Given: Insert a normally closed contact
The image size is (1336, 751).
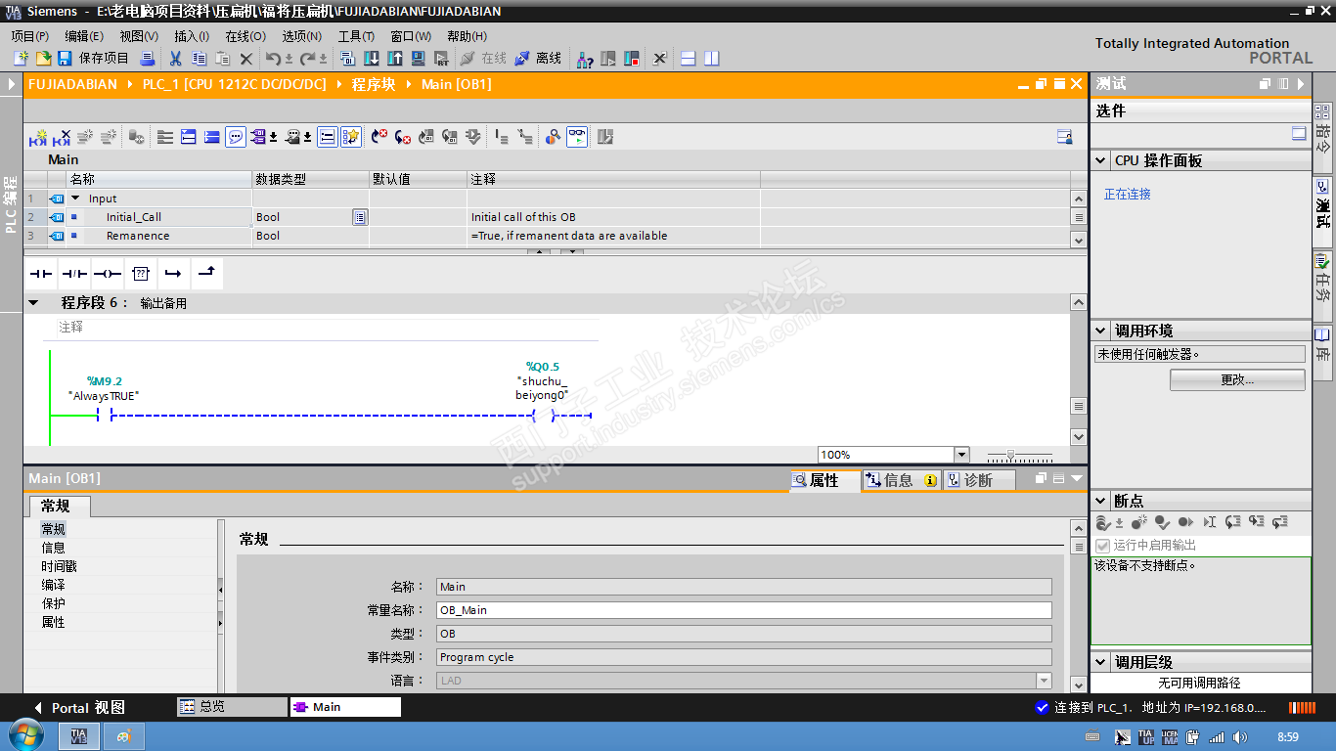Looking at the screenshot, I should pos(74,274).
